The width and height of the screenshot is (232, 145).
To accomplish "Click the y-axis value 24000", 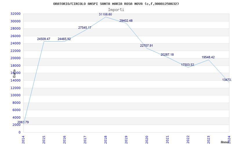I will (15, 43).
